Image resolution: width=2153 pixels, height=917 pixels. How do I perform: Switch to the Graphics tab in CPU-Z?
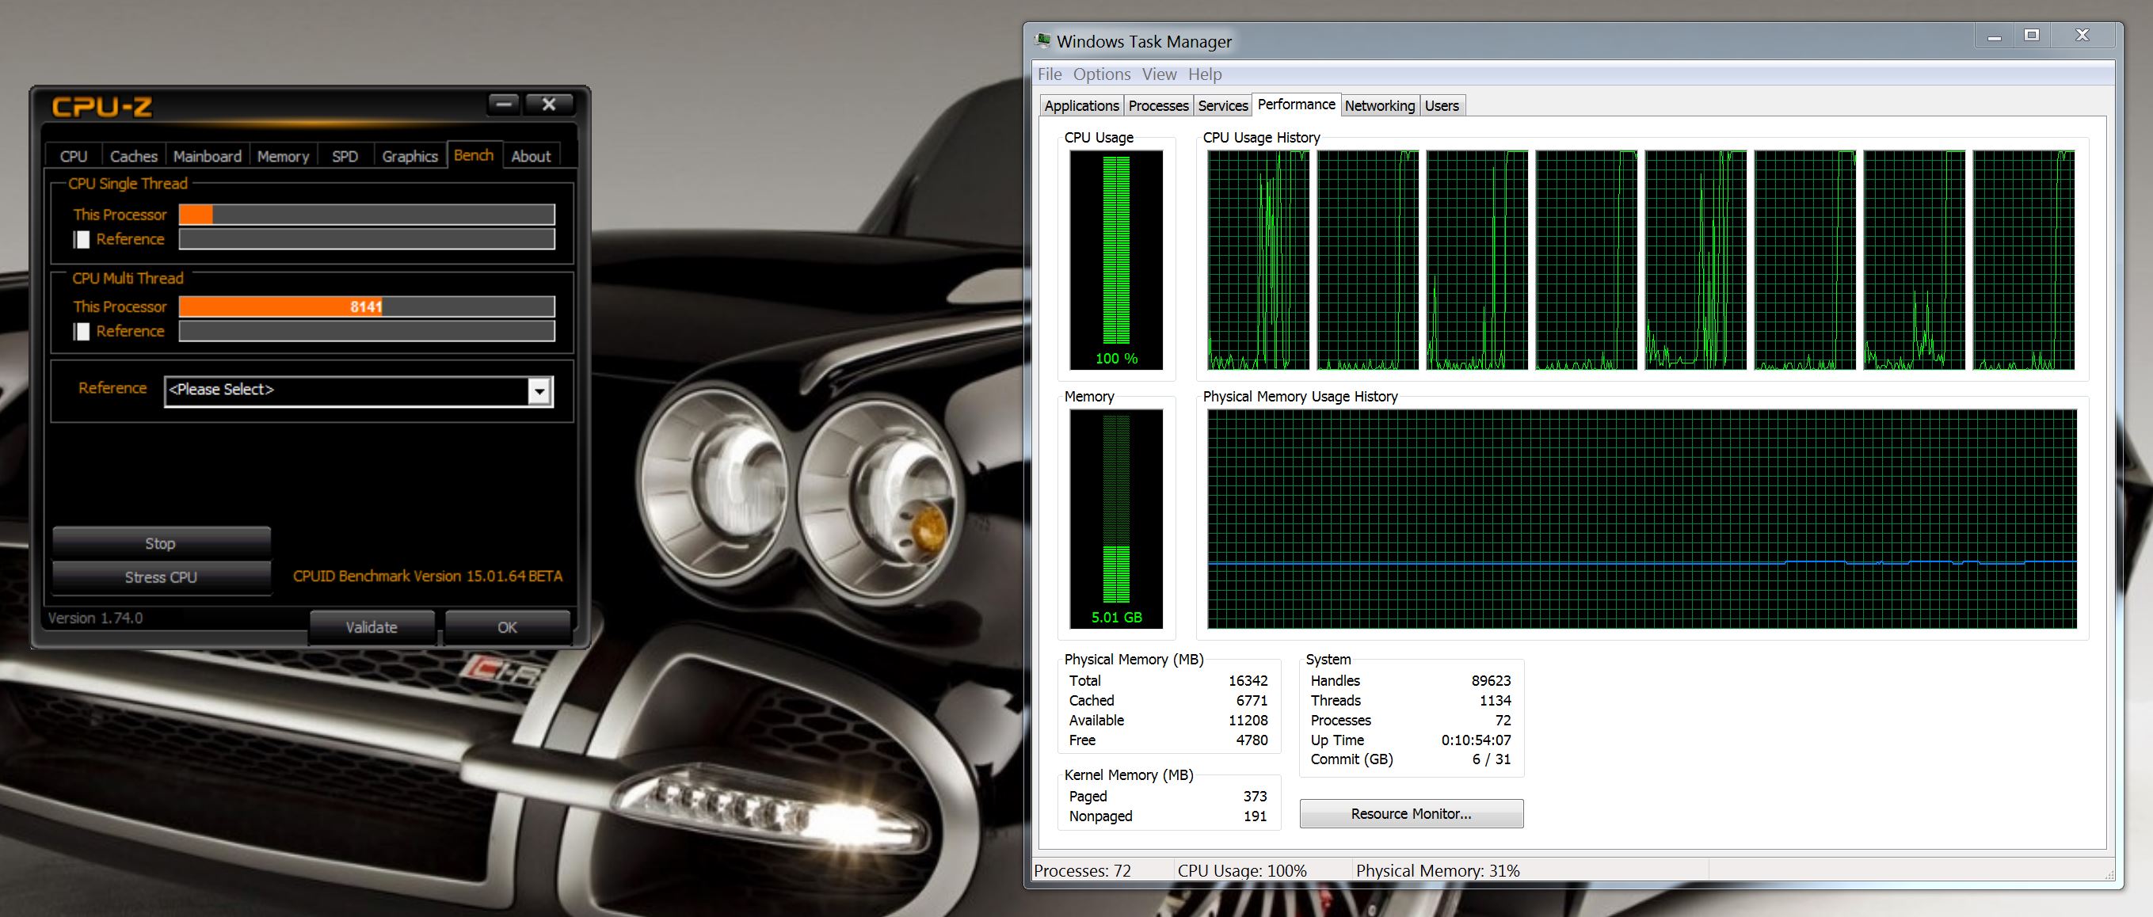coord(410,156)
